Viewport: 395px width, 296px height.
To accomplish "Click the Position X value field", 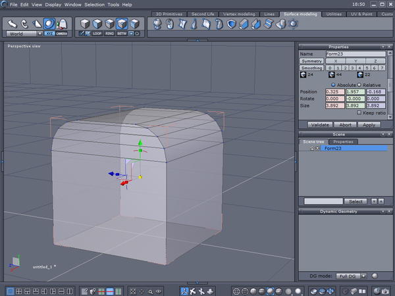I will [x=334, y=91].
